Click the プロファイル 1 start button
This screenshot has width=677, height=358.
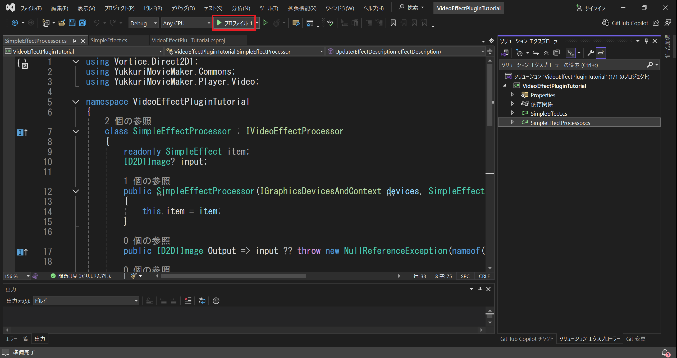coord(234,23)
